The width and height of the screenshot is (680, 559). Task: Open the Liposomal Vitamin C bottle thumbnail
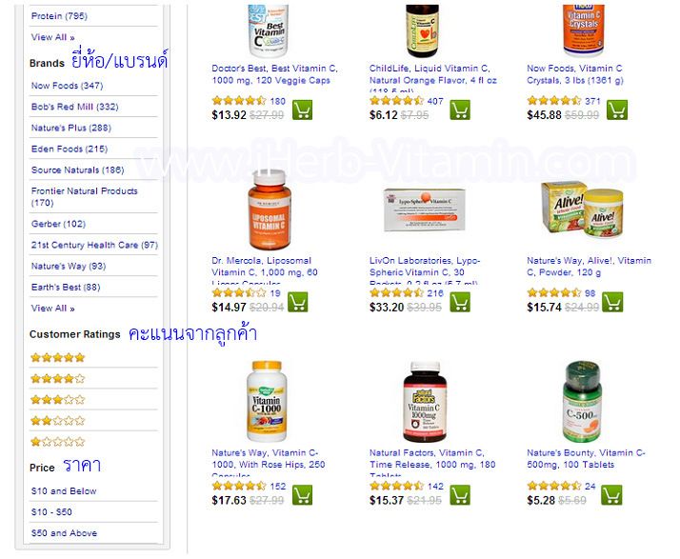(270, 210)
